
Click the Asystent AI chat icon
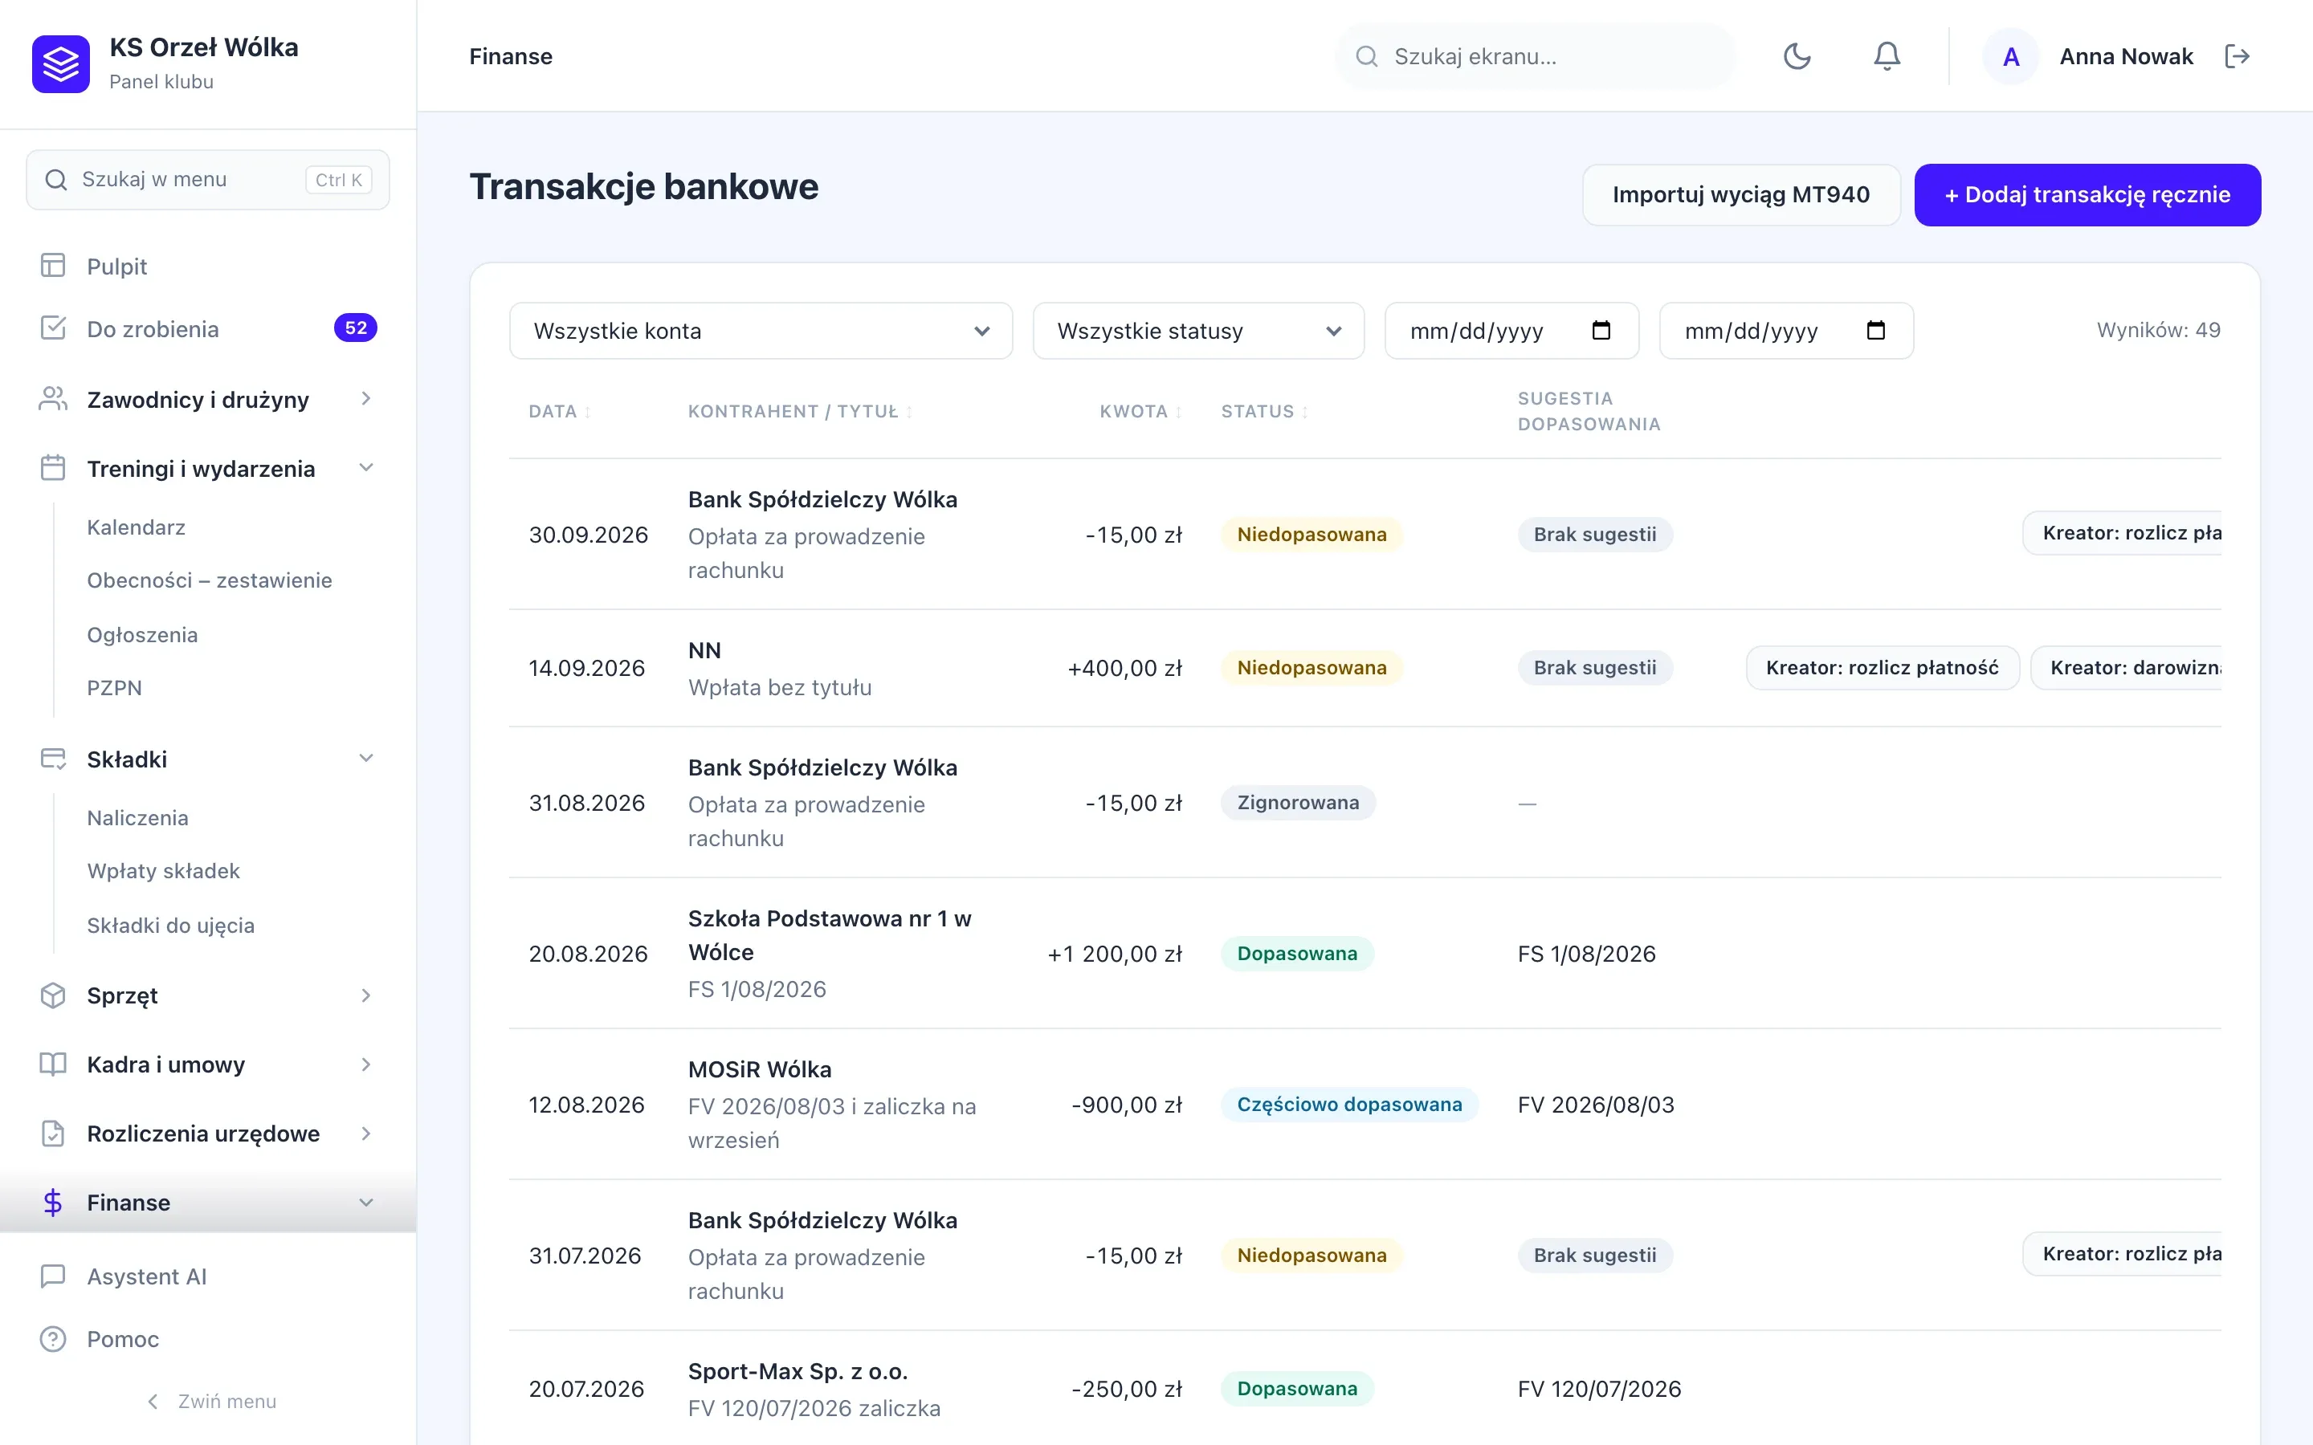point(54,1276)
